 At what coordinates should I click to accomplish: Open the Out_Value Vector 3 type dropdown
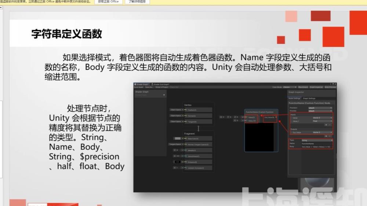point(322,132)
